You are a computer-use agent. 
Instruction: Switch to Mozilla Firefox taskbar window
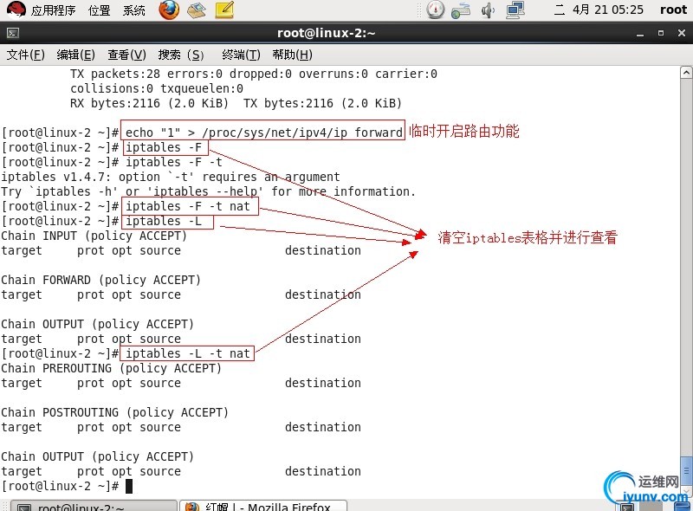click(x=263, y=506)
